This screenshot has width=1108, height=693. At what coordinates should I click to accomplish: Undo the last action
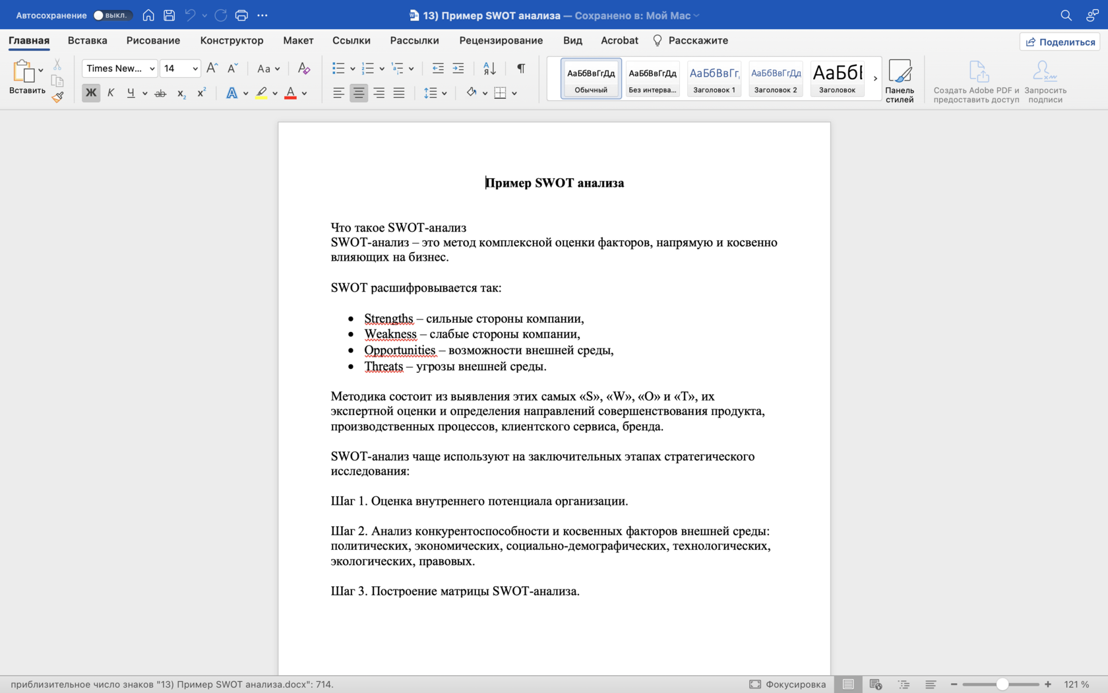(x=191, y=15)
